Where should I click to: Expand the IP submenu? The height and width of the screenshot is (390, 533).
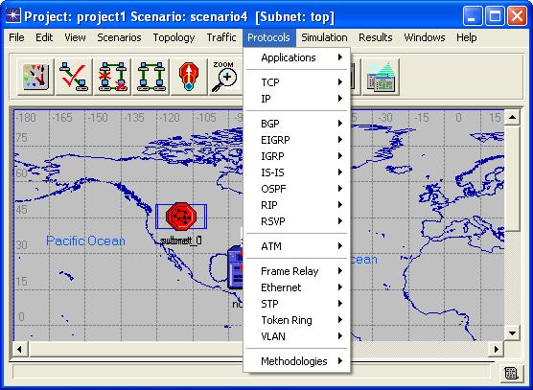pyautogui.click(x=297, y=99)
